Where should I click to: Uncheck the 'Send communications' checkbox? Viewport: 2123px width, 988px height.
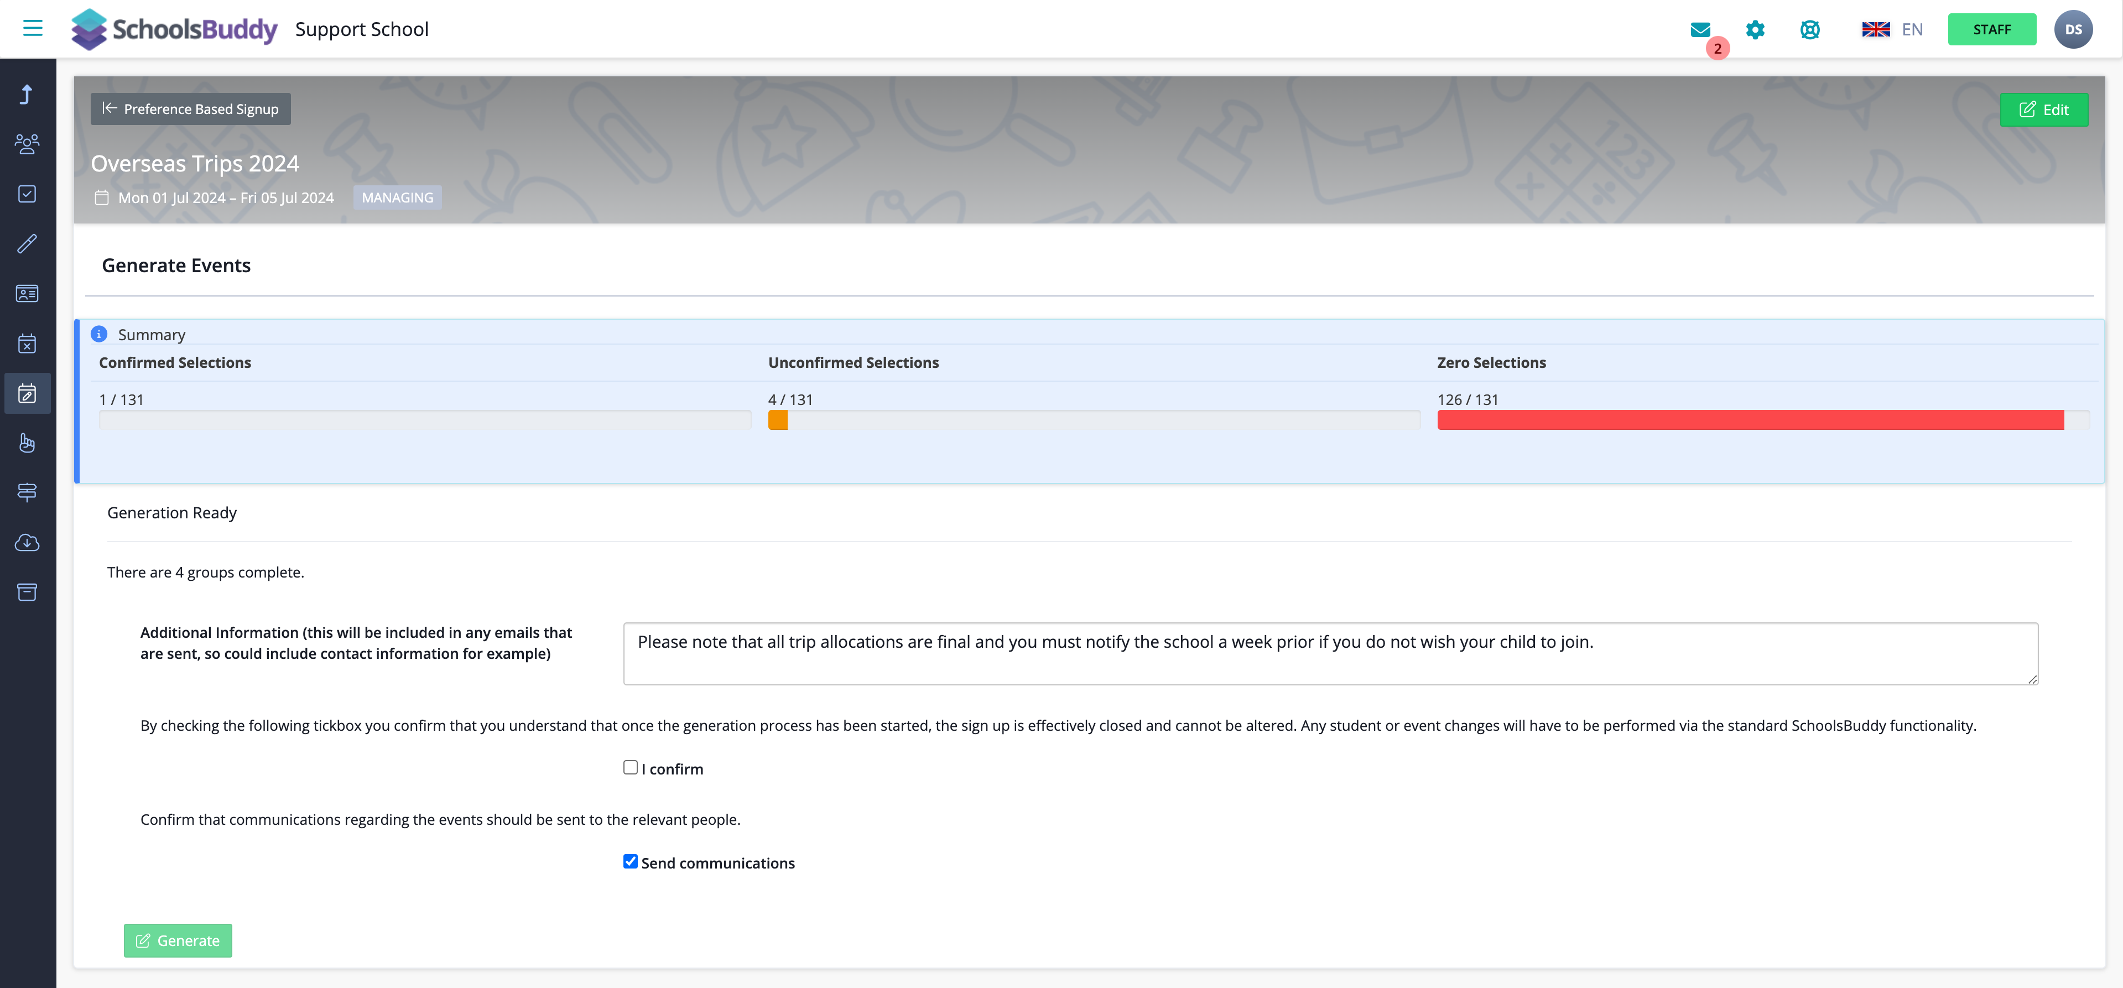pos(631,861)
